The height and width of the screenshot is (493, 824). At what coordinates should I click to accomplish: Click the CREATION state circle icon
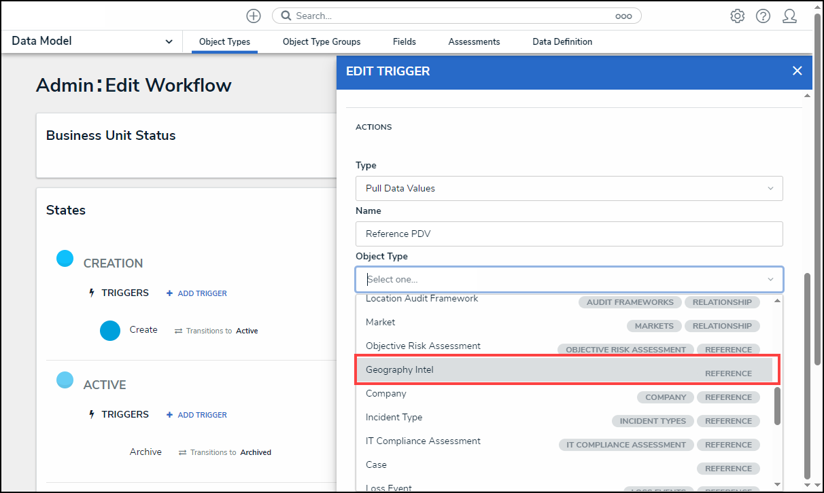click(x=65, y=258)
